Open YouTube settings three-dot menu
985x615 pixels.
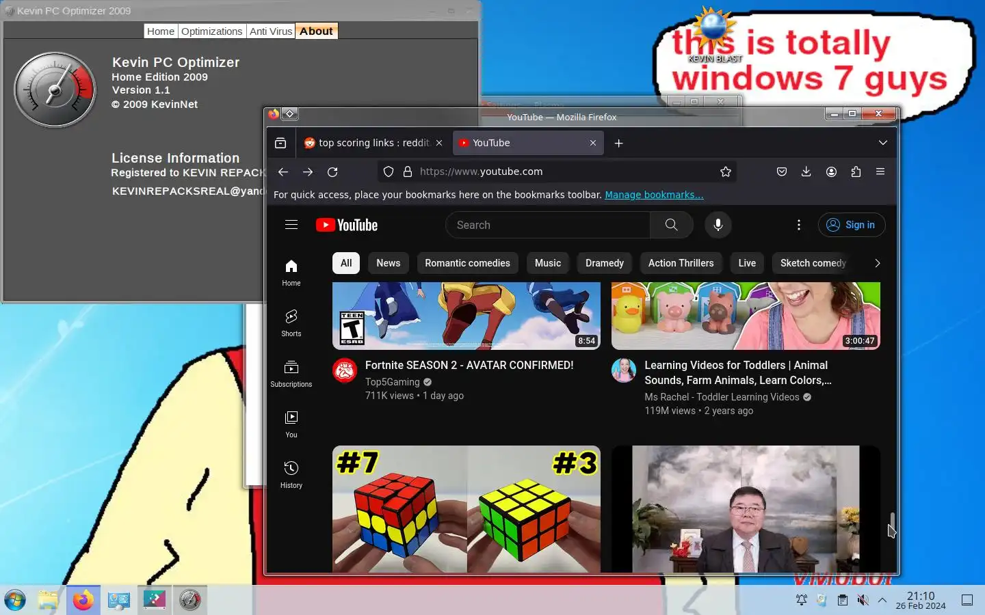[x=798, y=225]
